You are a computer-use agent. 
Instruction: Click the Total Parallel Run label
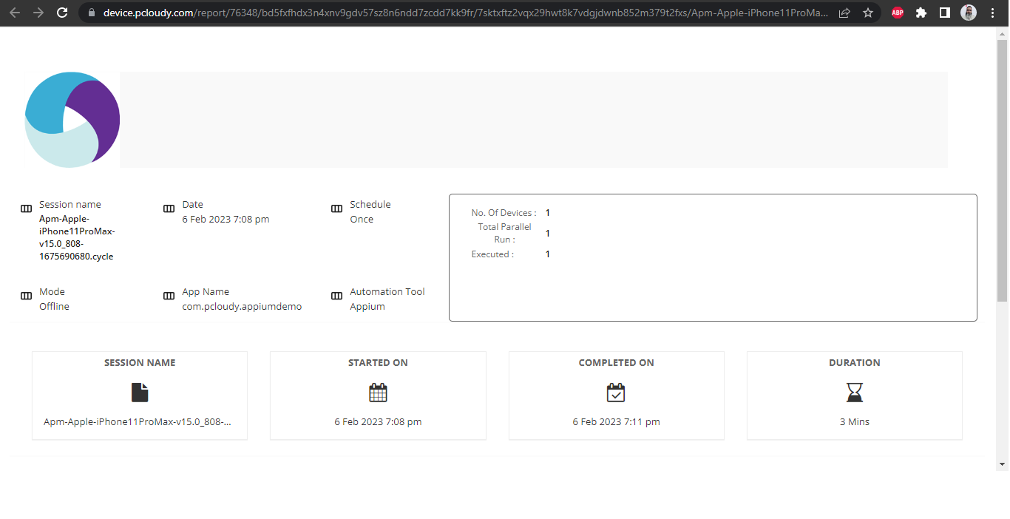tap(504, 233)
